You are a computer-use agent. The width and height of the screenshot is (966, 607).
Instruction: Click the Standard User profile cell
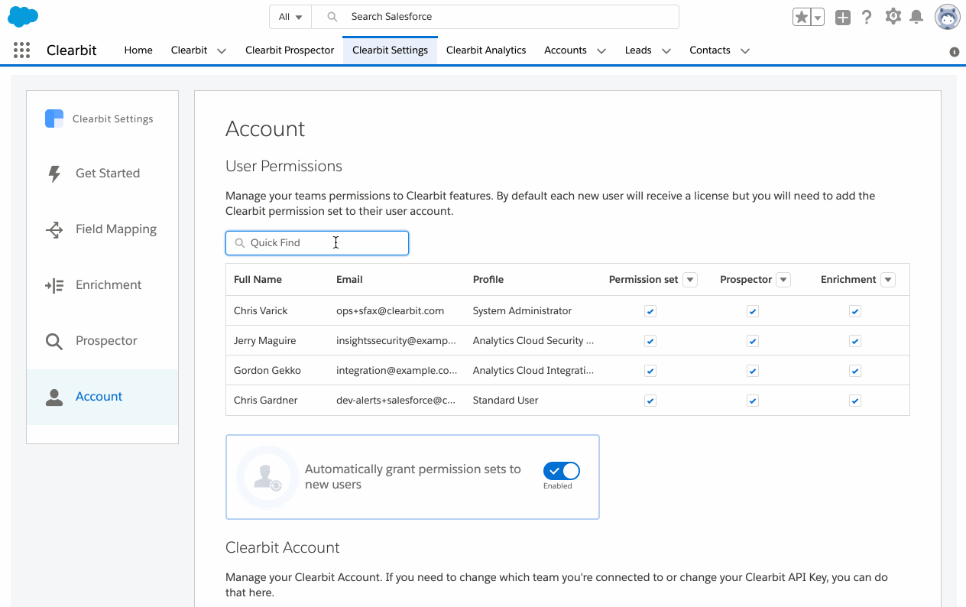506,401
